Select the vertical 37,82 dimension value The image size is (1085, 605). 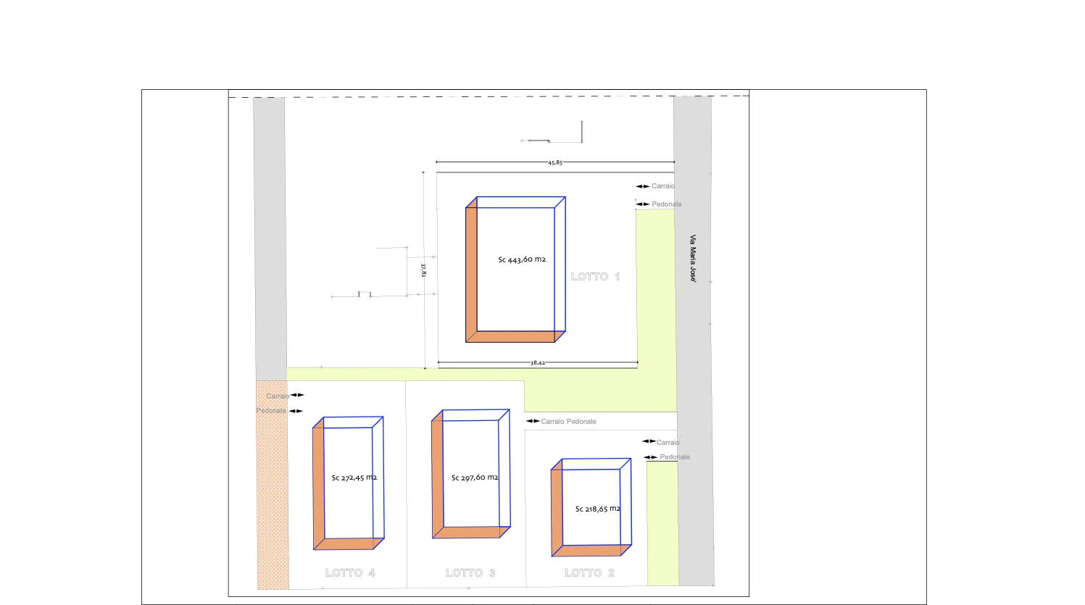coord(423,270)
